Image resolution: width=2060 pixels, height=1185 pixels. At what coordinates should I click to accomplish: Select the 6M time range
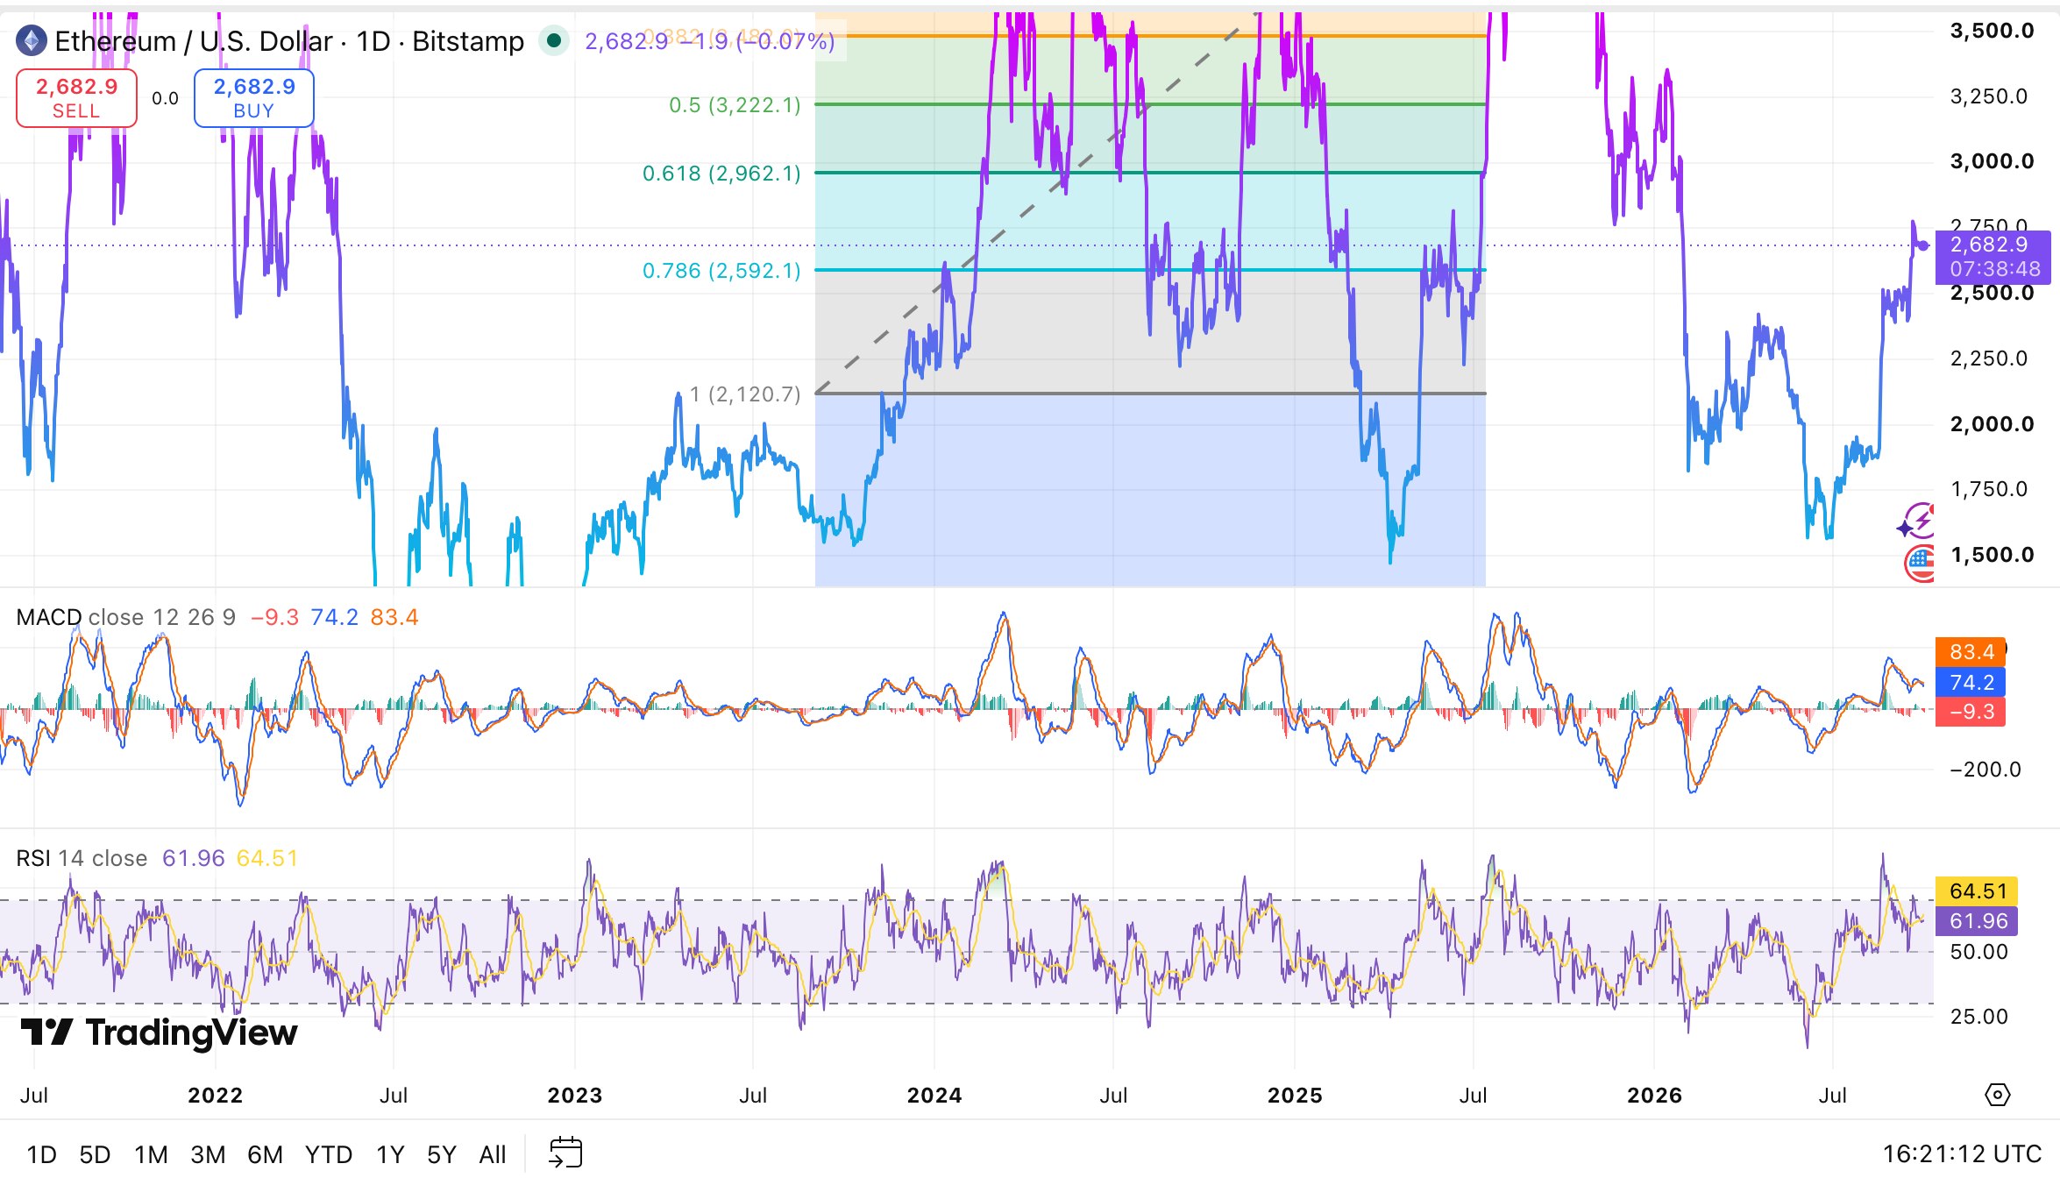(x=265, y=1154)
